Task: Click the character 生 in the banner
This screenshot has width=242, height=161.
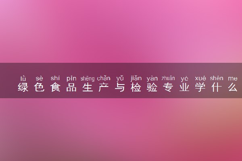Action: [88, 87]
